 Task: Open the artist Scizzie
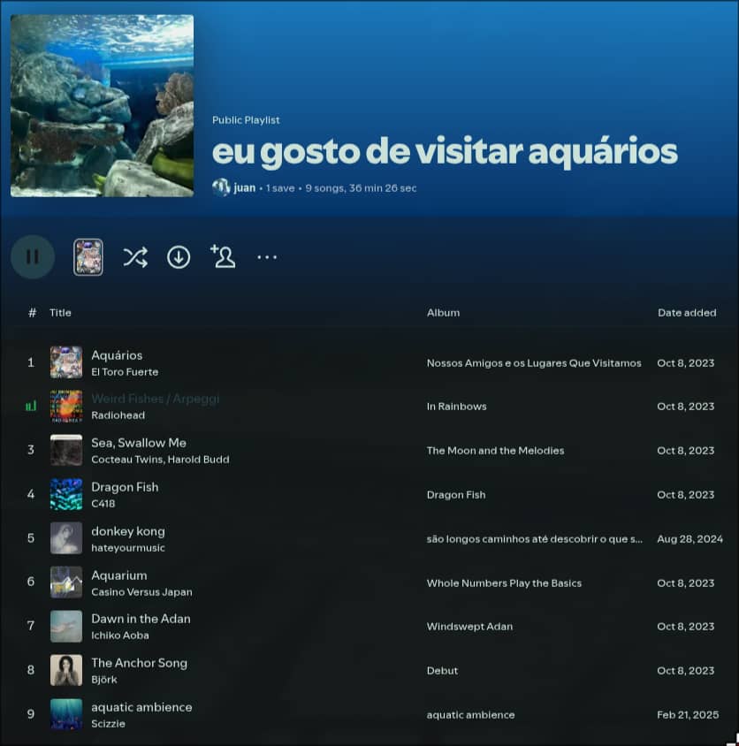click(108, 724)
